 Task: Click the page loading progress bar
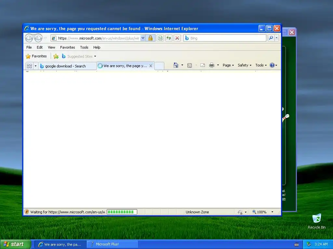pos(122,212)
